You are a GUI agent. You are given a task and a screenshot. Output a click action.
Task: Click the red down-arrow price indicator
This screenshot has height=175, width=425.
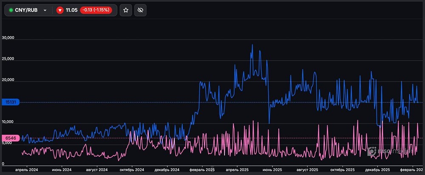point(60,10)
